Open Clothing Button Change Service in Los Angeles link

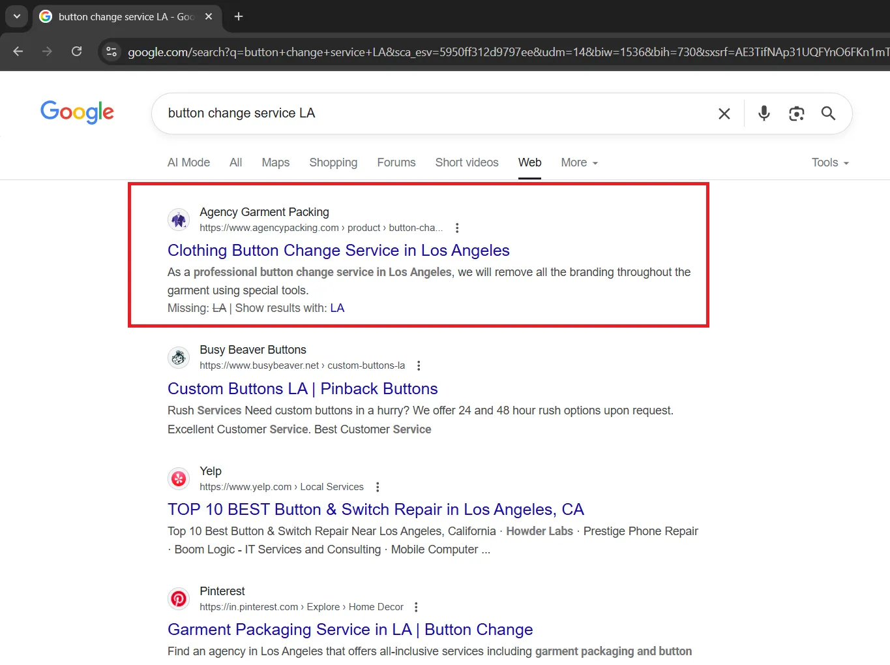click(338, 251)
